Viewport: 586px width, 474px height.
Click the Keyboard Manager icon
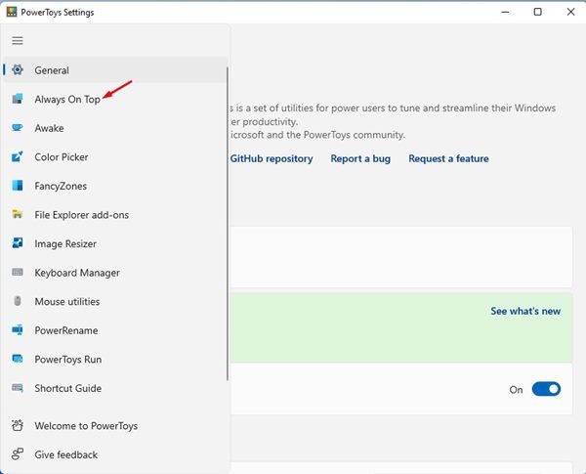click(x=18, y=273)
